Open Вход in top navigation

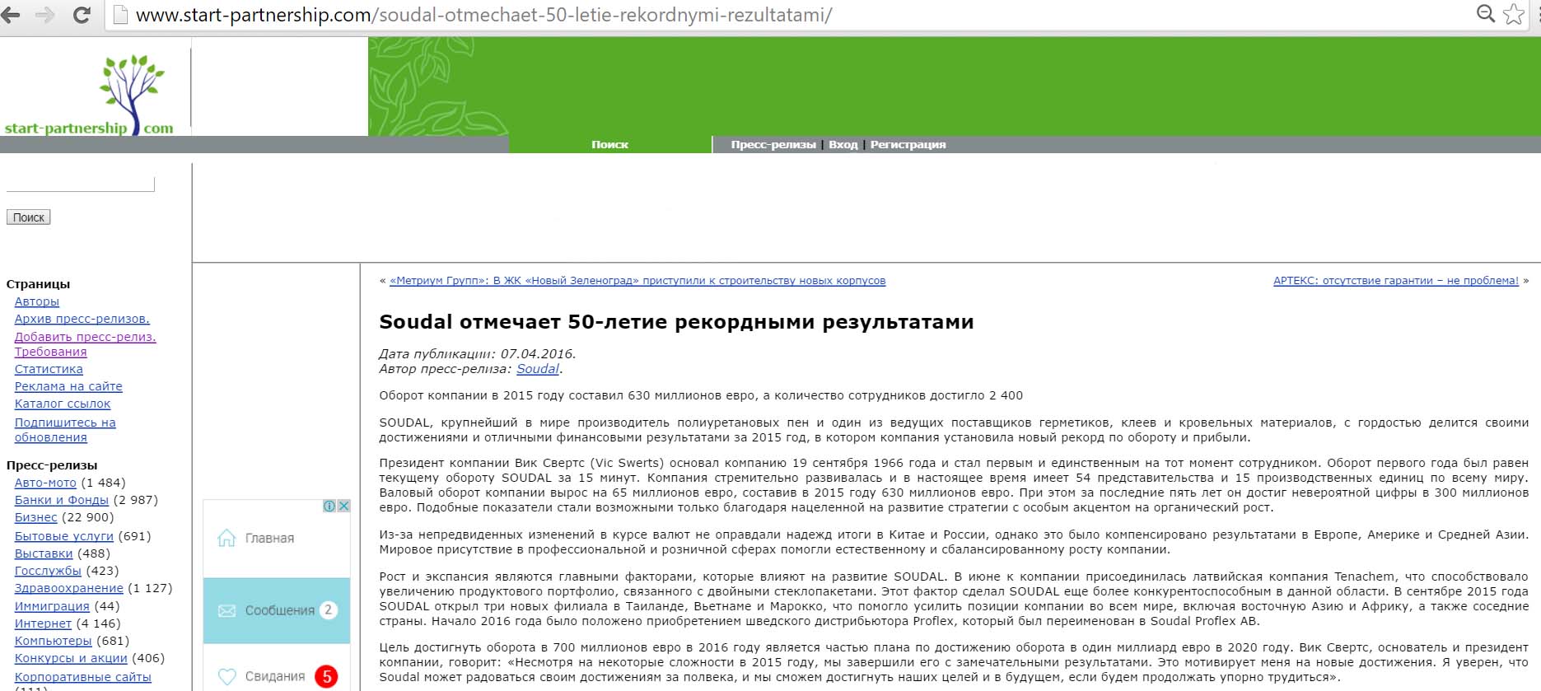tap(843, 144)
